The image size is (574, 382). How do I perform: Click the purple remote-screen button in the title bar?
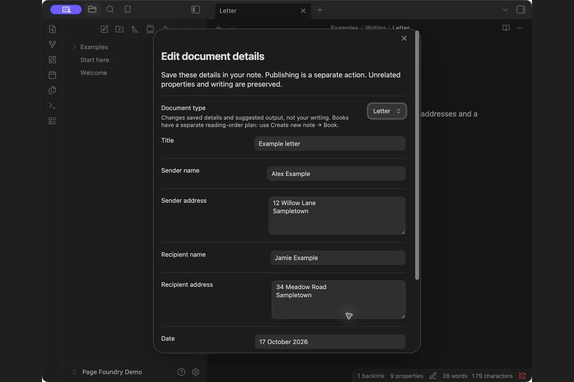[66, 10]
